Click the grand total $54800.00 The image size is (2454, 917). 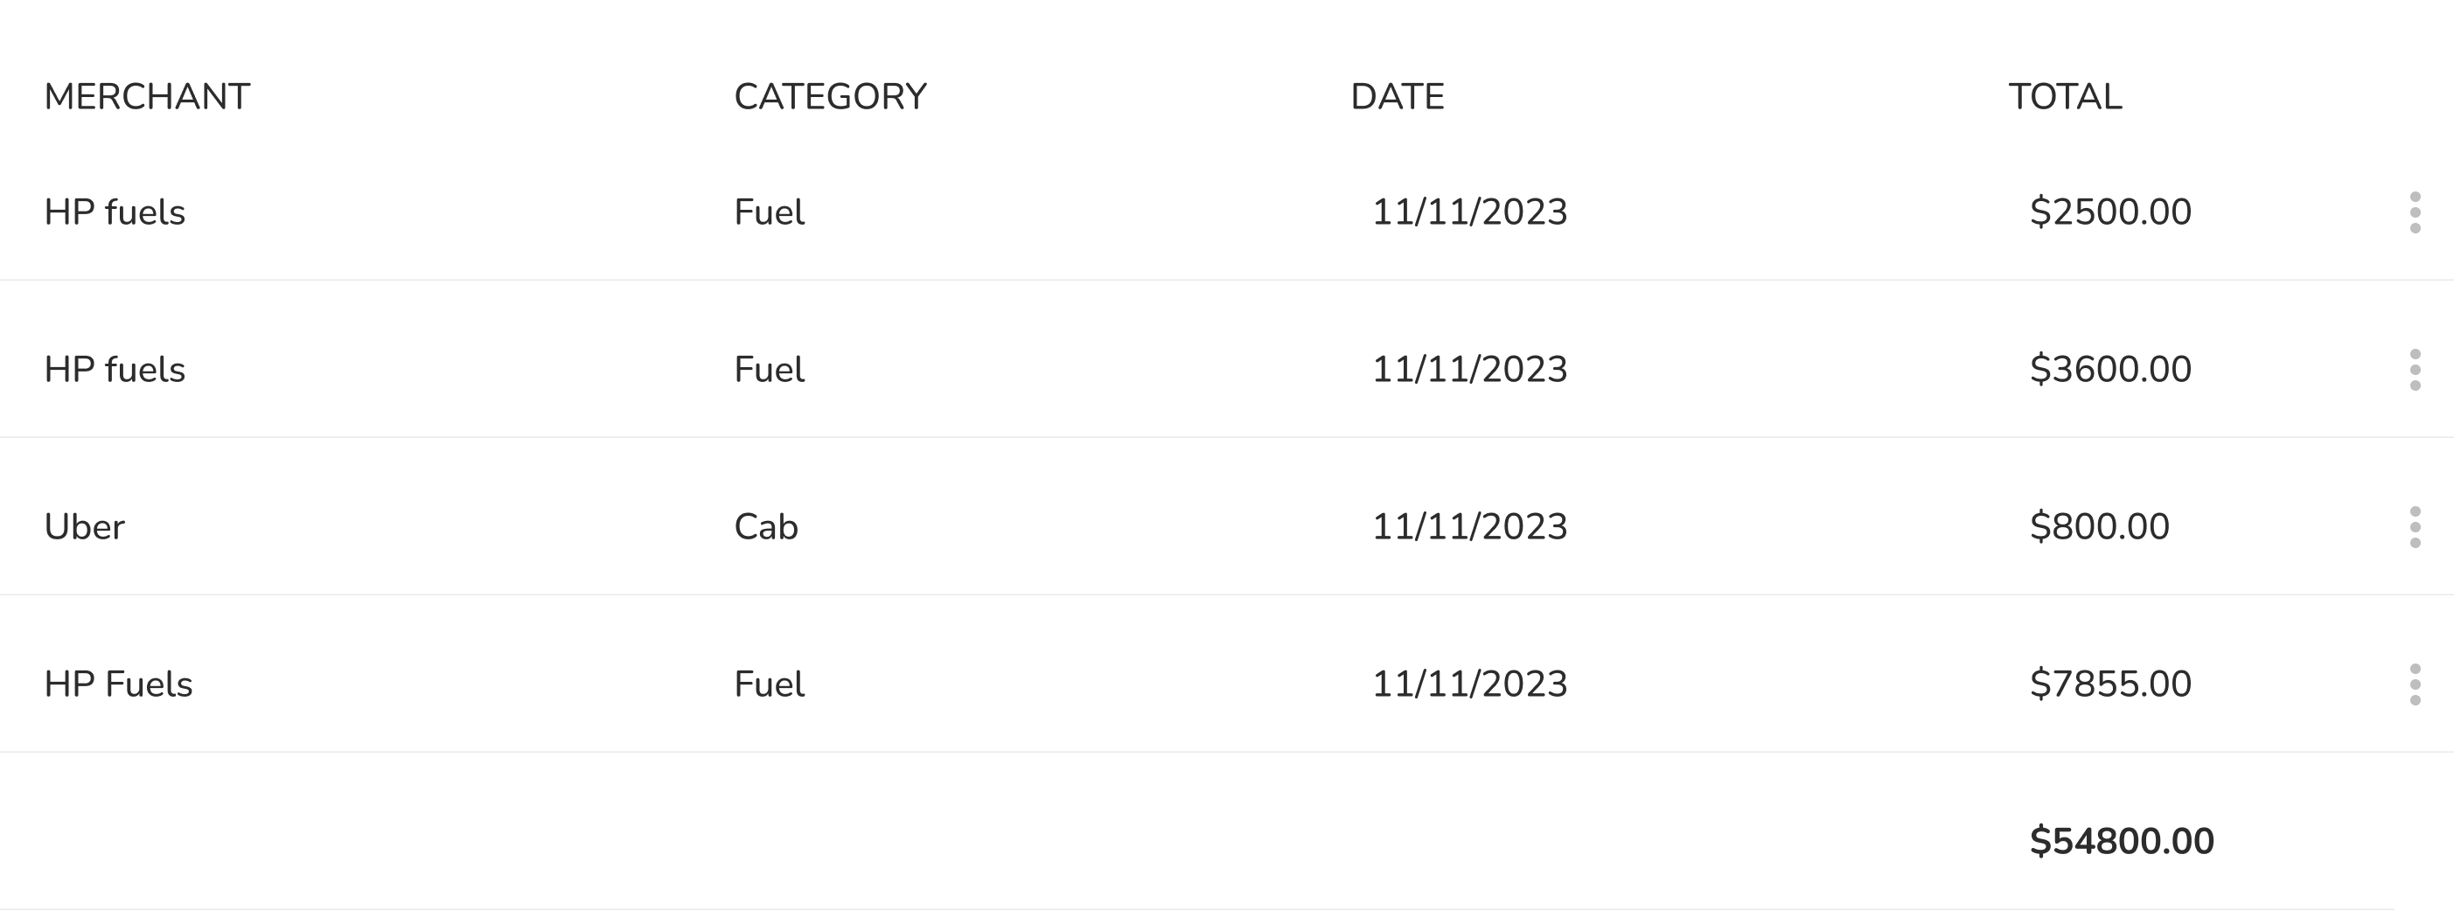pyautogui.click(x=2122, y=842)
